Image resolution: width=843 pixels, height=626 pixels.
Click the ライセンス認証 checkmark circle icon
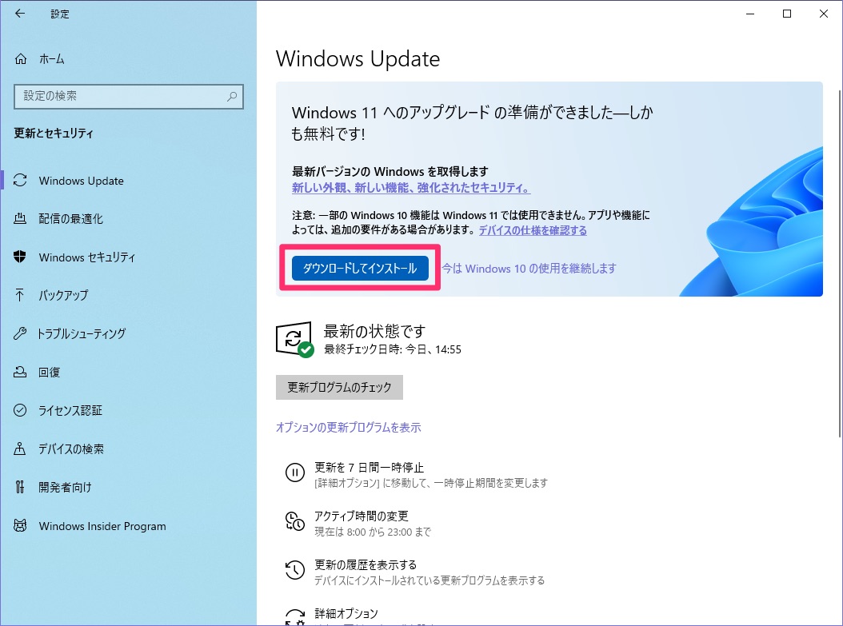20,410
